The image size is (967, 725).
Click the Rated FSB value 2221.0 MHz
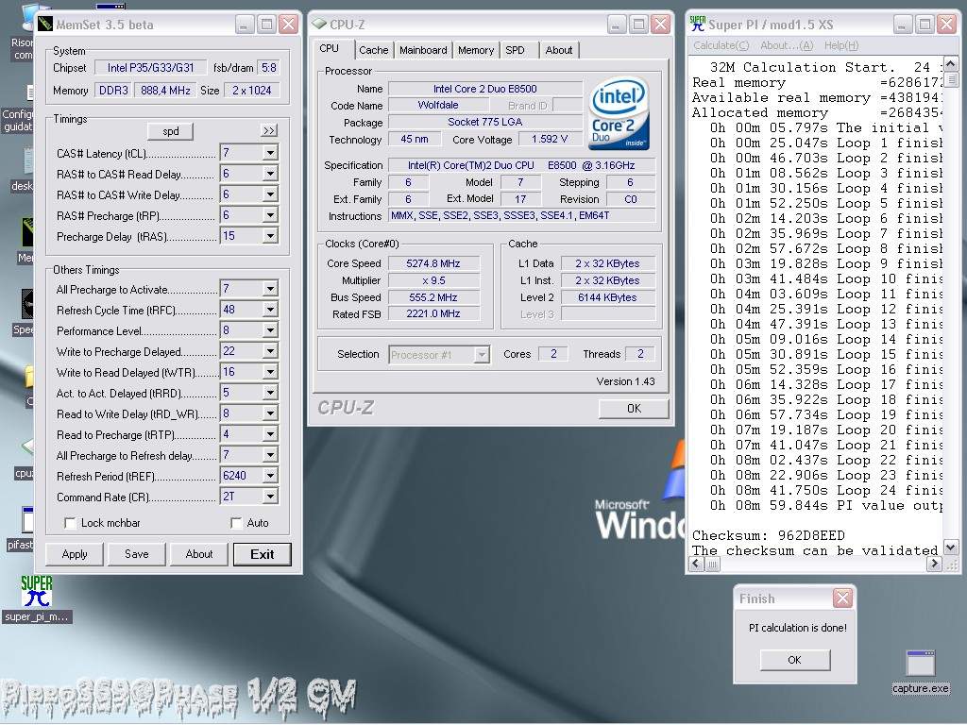[x=433, y=313]
